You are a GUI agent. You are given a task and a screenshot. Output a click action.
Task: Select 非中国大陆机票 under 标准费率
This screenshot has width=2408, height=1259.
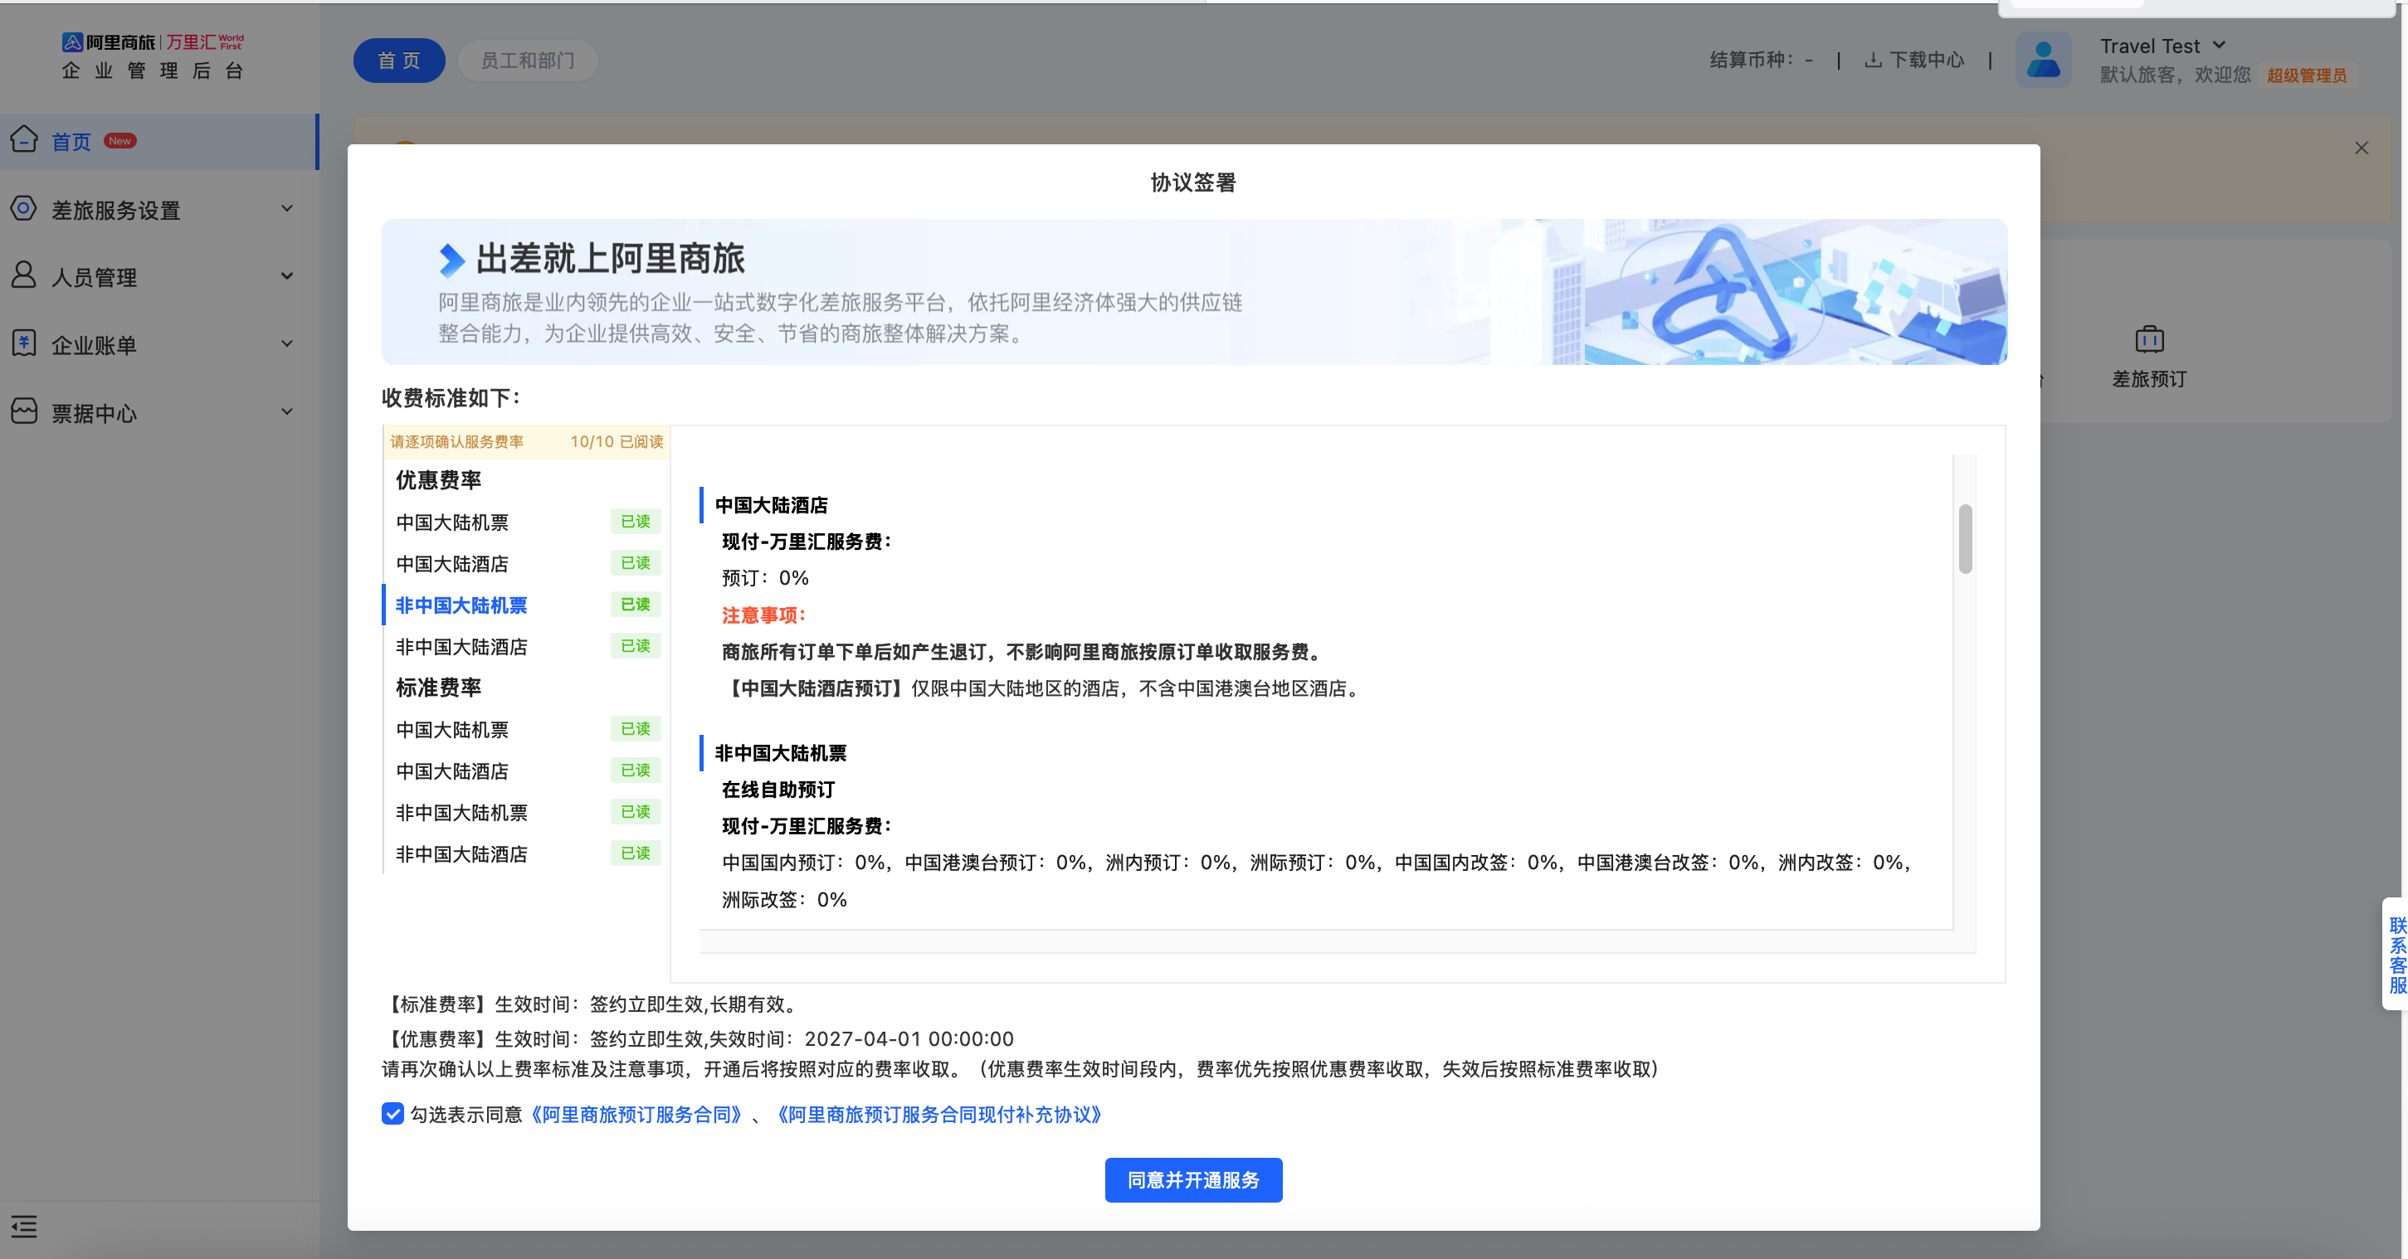click(526, 812)
